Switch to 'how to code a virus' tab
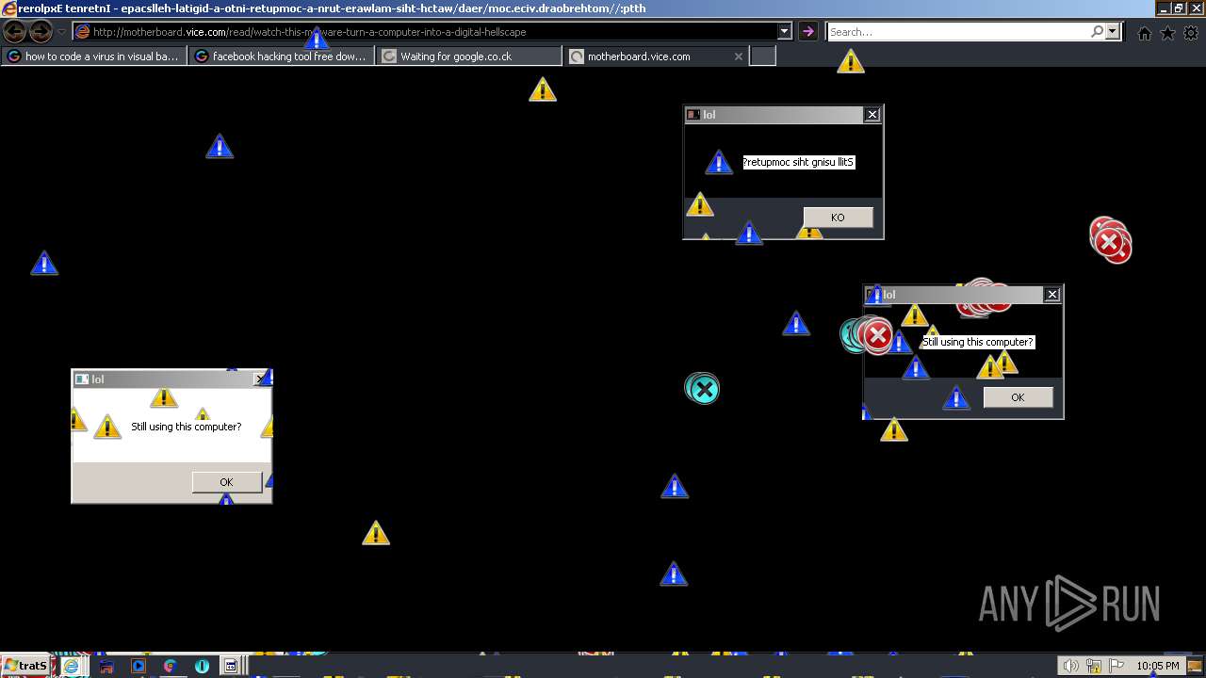The width and height of the screenshot is (1206, 678). tap(93, 56)
